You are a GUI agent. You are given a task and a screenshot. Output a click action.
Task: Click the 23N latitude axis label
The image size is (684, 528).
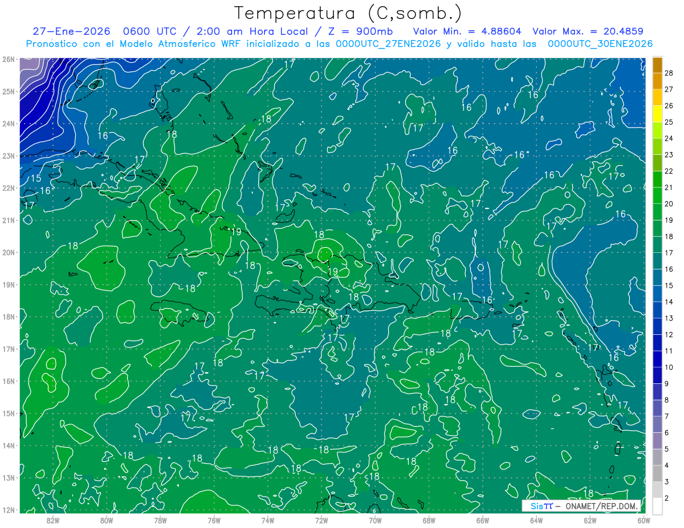tap(8, 155)
